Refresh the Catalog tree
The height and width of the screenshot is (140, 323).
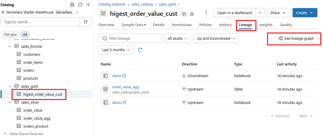(80, 5)
